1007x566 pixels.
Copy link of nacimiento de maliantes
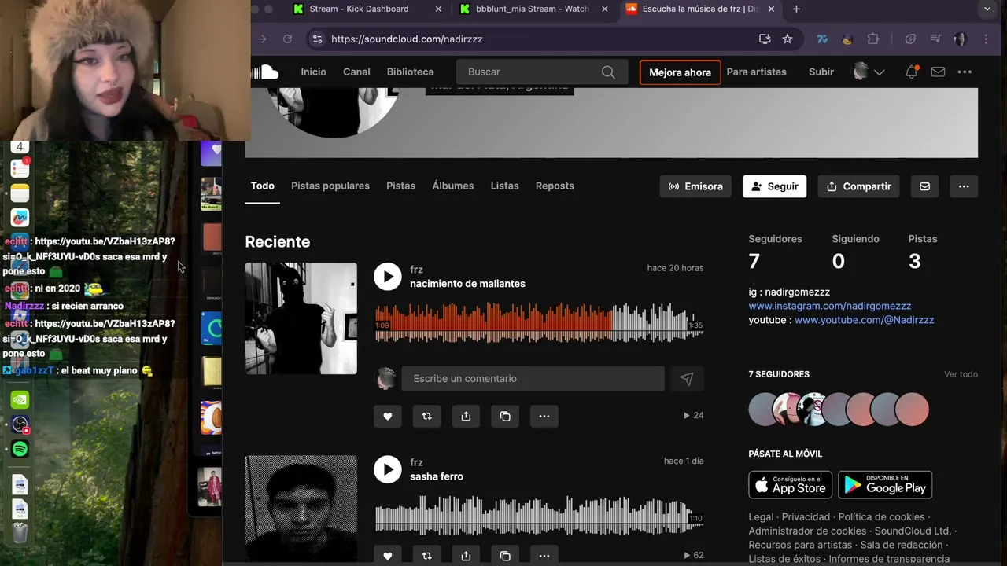pyautogui.click(x=505, y=416)
